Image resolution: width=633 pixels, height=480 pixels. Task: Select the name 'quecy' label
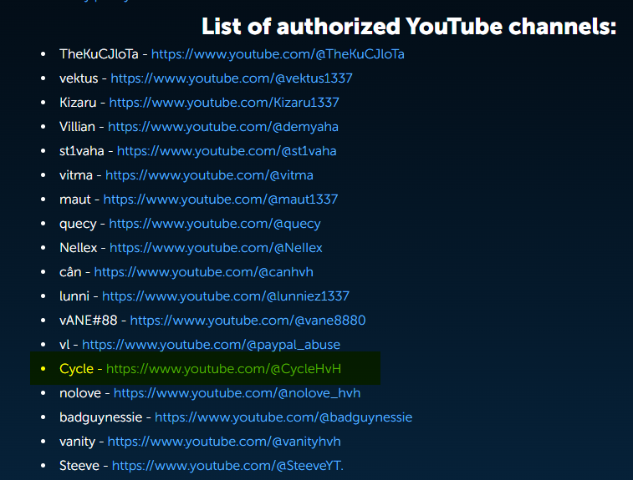[78, 224]
